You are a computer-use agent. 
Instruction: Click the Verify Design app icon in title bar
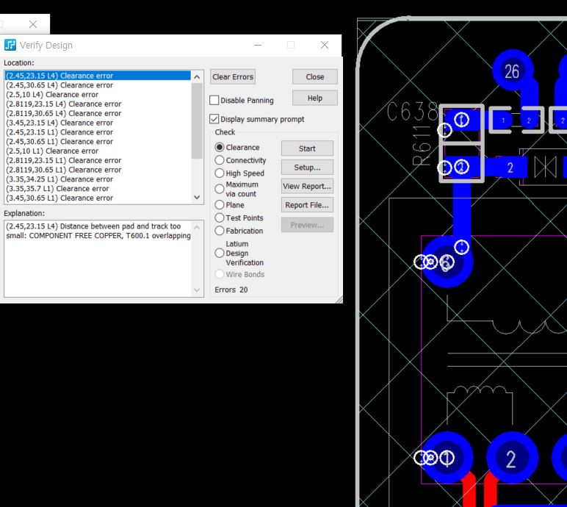click(x=10, y=46)
